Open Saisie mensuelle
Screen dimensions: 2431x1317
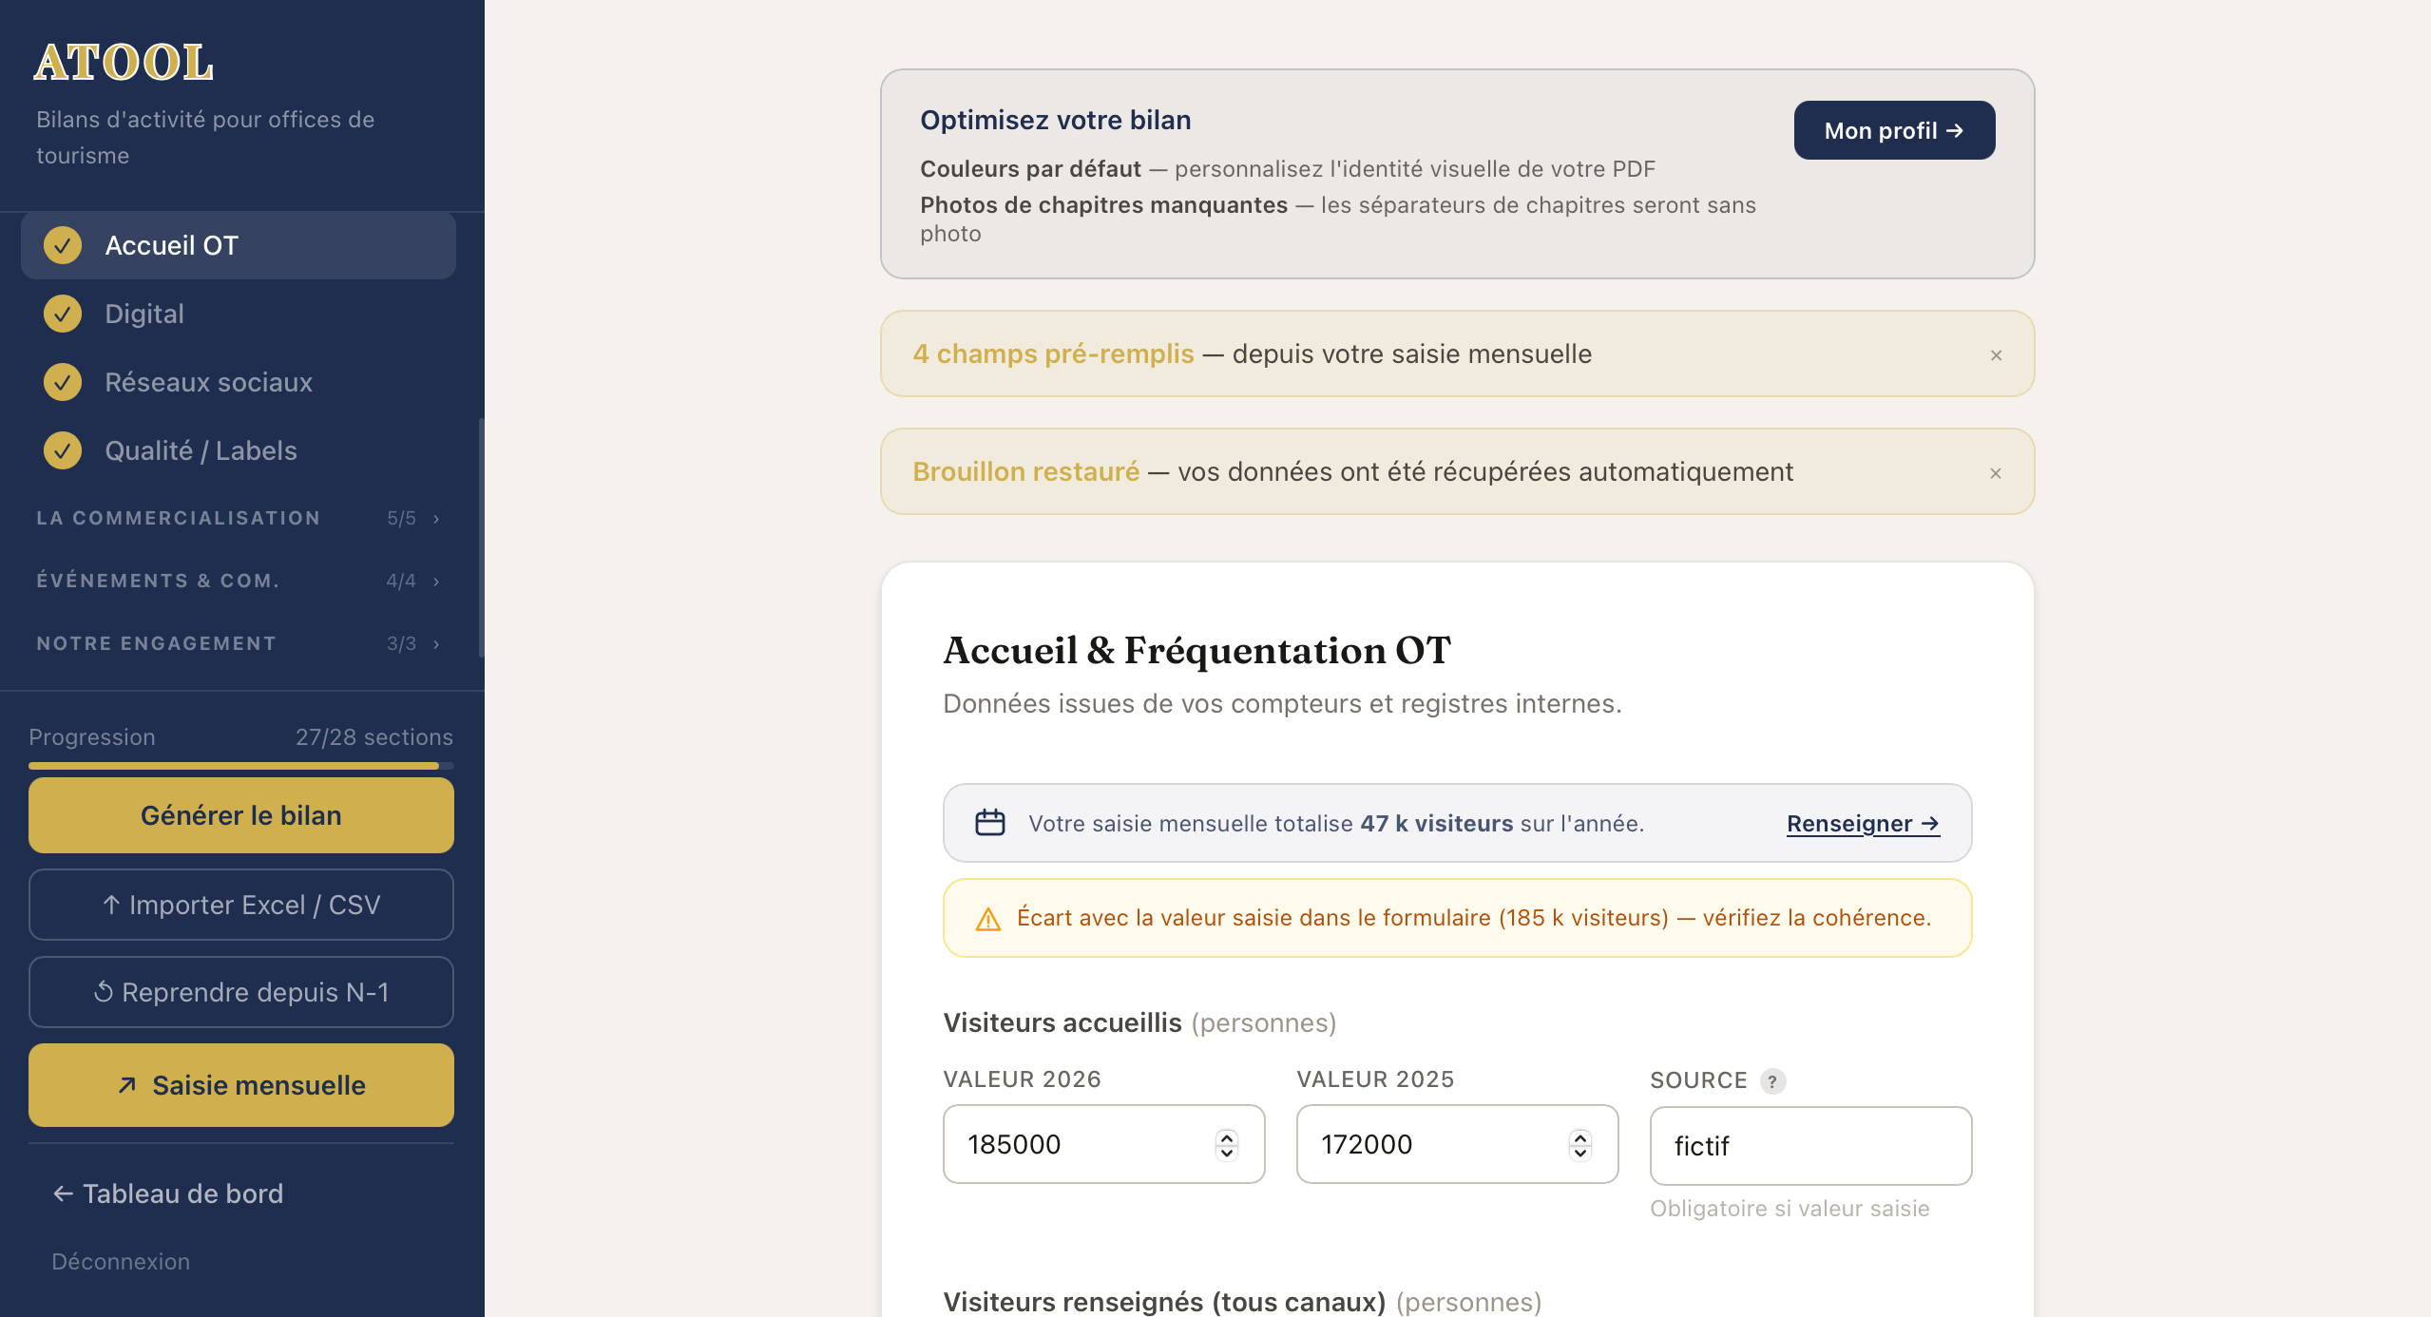click(x=241, y=1085)
